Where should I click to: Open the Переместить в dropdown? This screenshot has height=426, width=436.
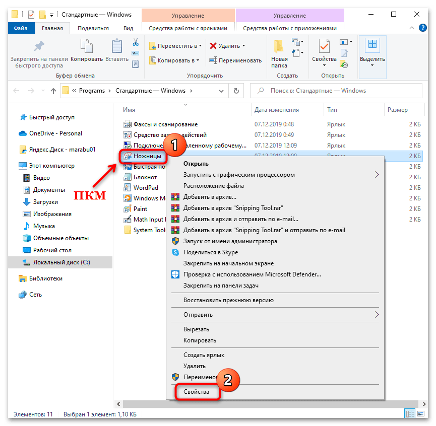point(175,46)
